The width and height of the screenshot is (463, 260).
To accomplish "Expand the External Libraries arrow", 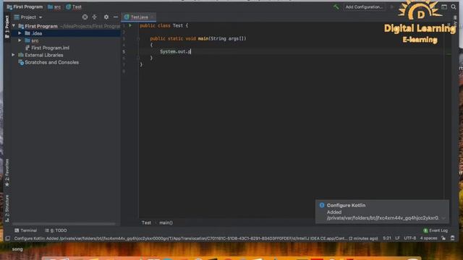I will coord(13,55).
